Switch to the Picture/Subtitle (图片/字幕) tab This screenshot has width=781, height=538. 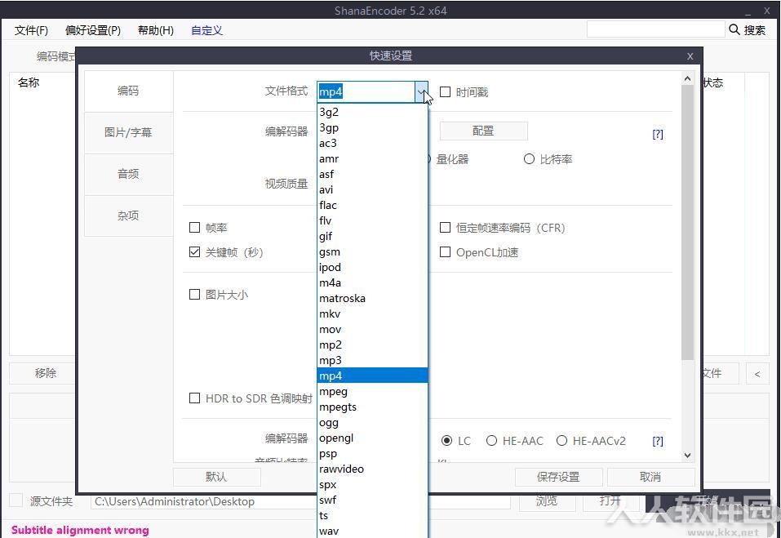tap(128, 132)
